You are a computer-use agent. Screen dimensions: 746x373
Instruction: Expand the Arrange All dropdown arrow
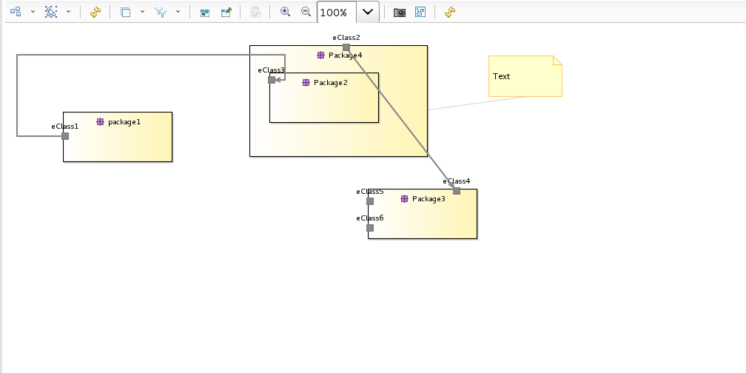(x=33, y=12)
